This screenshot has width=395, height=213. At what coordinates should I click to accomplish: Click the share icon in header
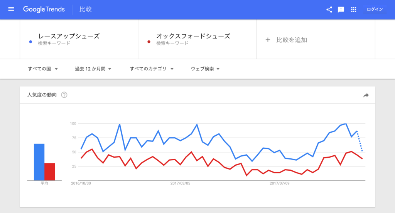(x=329, y=10)
